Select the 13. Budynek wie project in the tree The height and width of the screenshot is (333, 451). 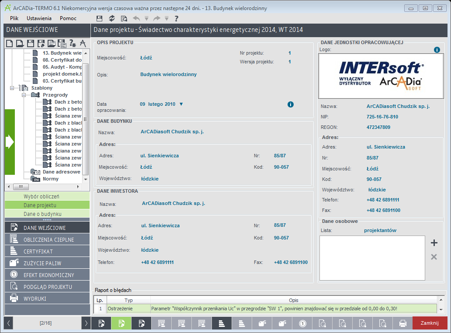[62, 53]
